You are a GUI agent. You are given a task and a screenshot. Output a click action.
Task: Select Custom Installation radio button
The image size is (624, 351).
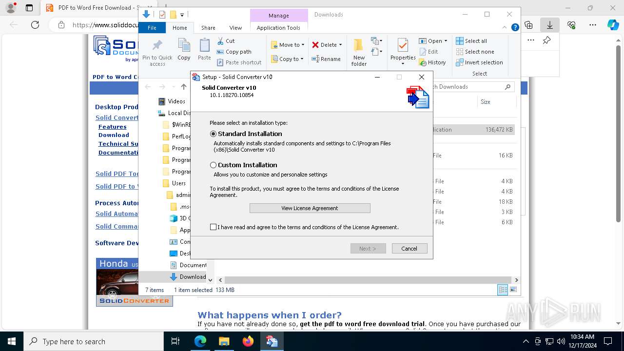(x=213, y=165)
